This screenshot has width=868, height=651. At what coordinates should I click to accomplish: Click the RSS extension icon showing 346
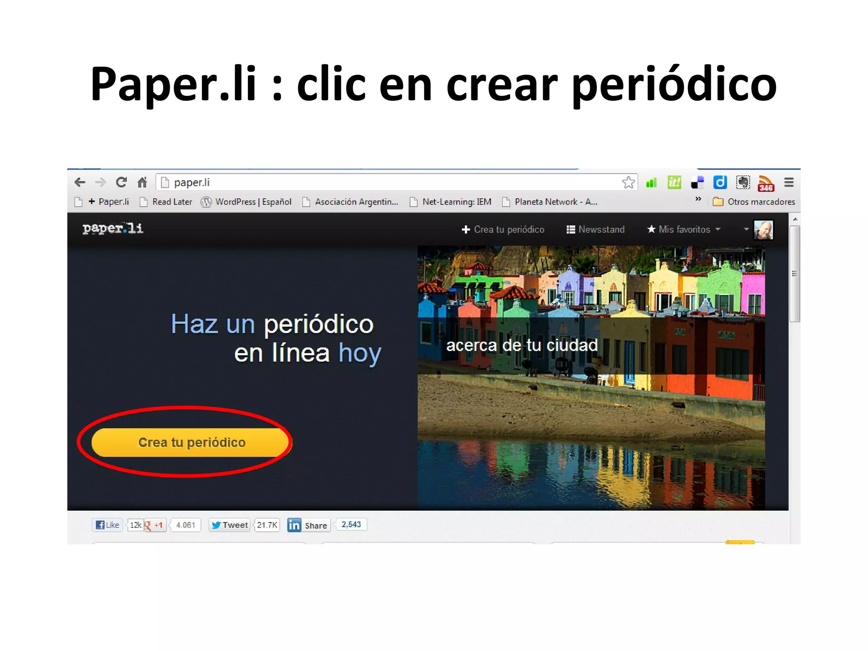pyautogui.click(x=766, y=183)
